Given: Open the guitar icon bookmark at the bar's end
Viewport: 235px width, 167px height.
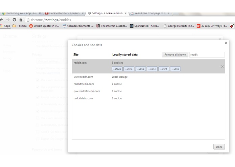Looking at the screenshot, I should pyautogui.click(x=232, y=26).
